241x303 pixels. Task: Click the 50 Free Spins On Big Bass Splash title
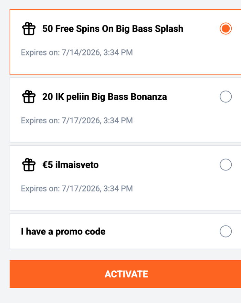(x=113, y=29)
